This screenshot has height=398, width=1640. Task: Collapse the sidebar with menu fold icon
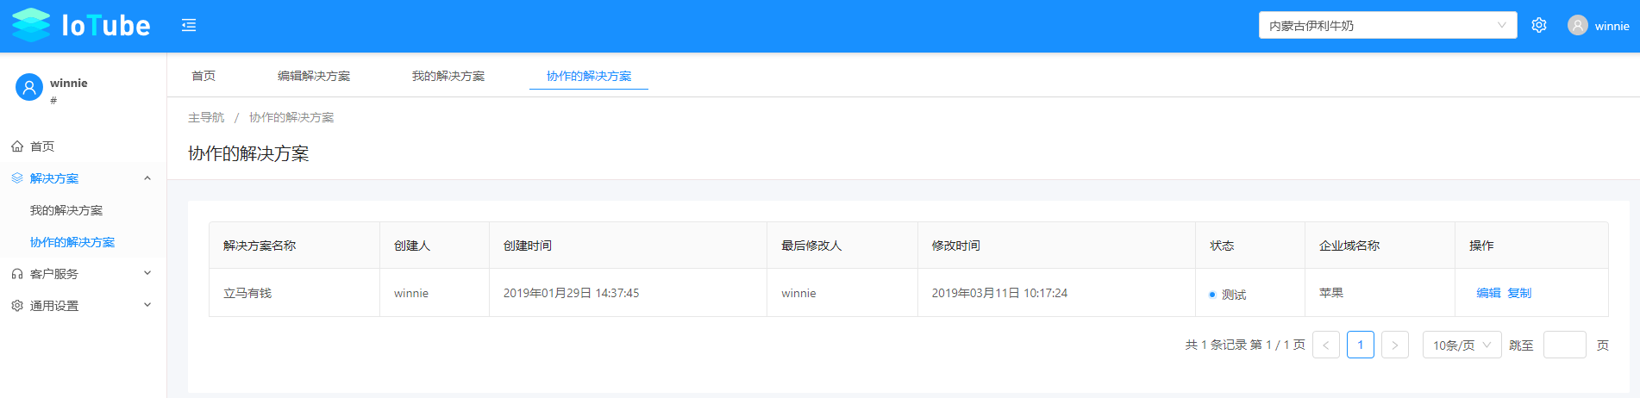(x=189, y=26)
